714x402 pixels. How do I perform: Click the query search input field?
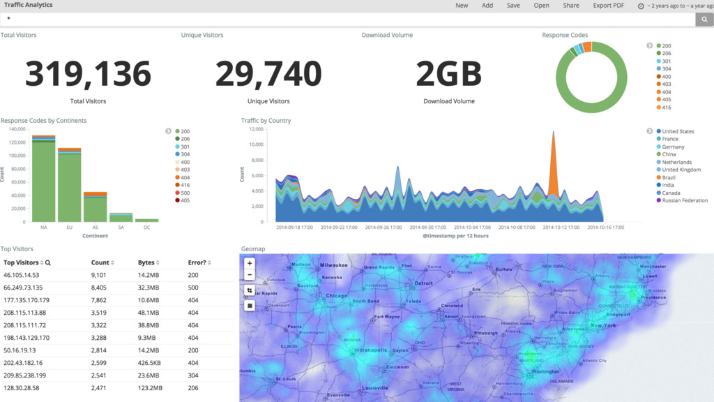[x=348, y=20]
